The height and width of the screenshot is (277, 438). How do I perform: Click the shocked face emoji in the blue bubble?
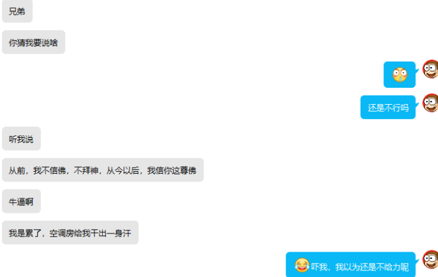click(400, 75)
